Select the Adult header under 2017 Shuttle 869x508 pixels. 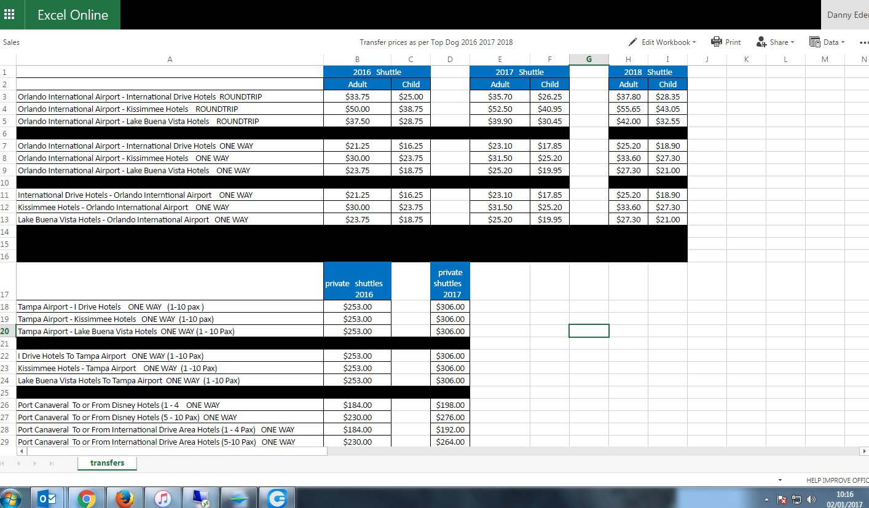[500, 84]
